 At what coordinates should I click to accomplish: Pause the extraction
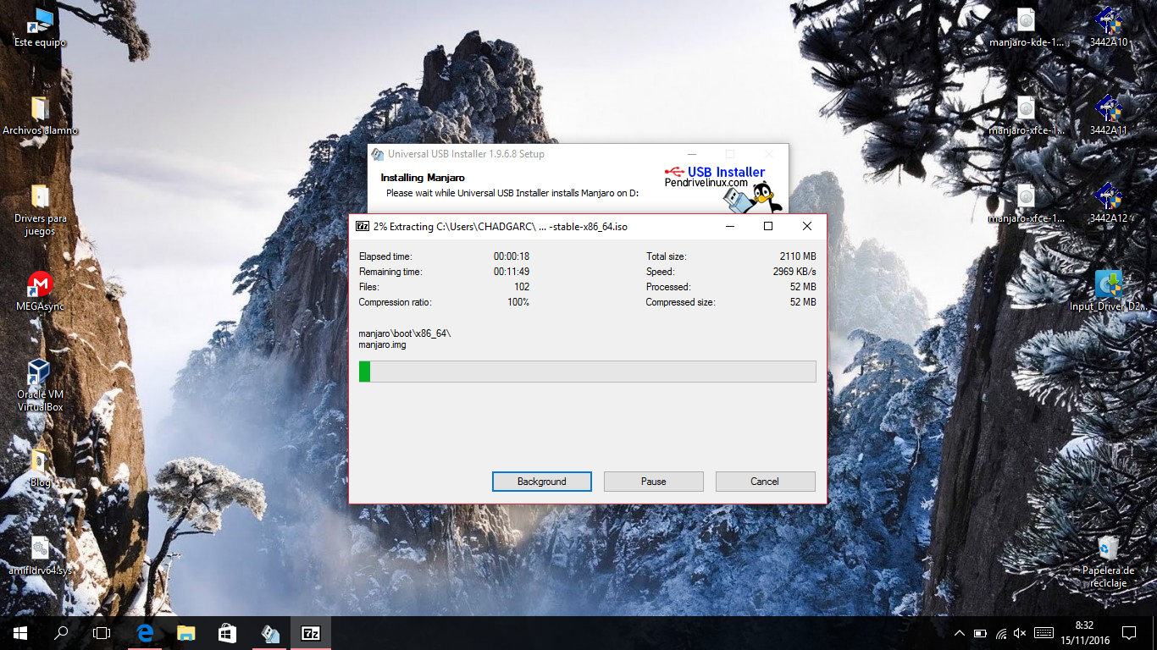tap(654, 482)
